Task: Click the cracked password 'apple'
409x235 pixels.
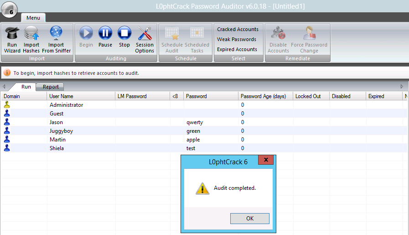Action: point(193,140)
